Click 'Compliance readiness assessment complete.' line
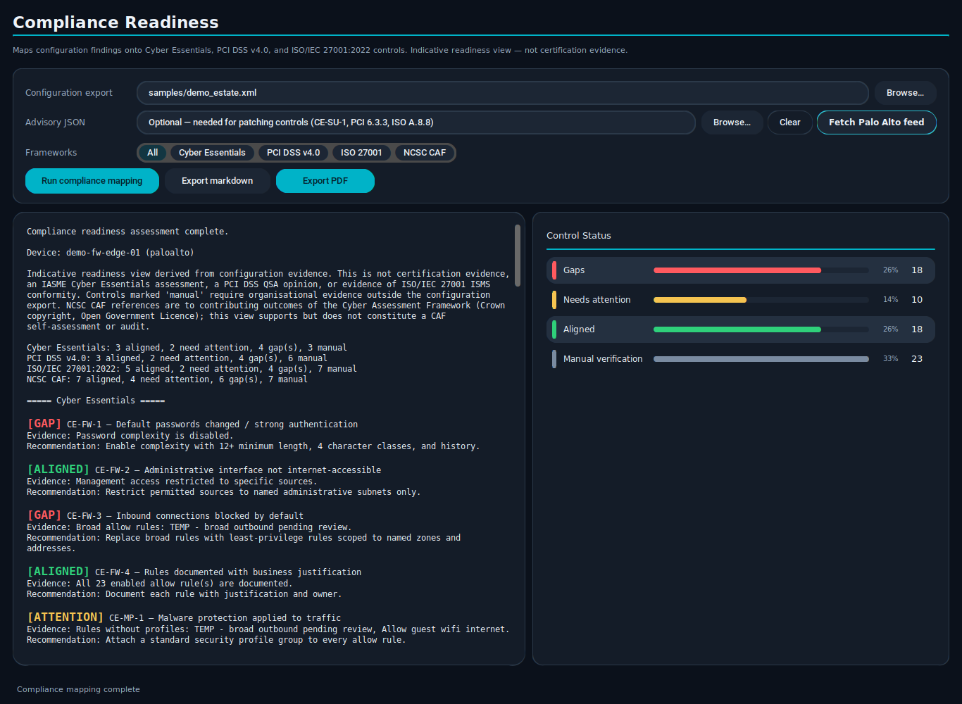 (127, 232)
